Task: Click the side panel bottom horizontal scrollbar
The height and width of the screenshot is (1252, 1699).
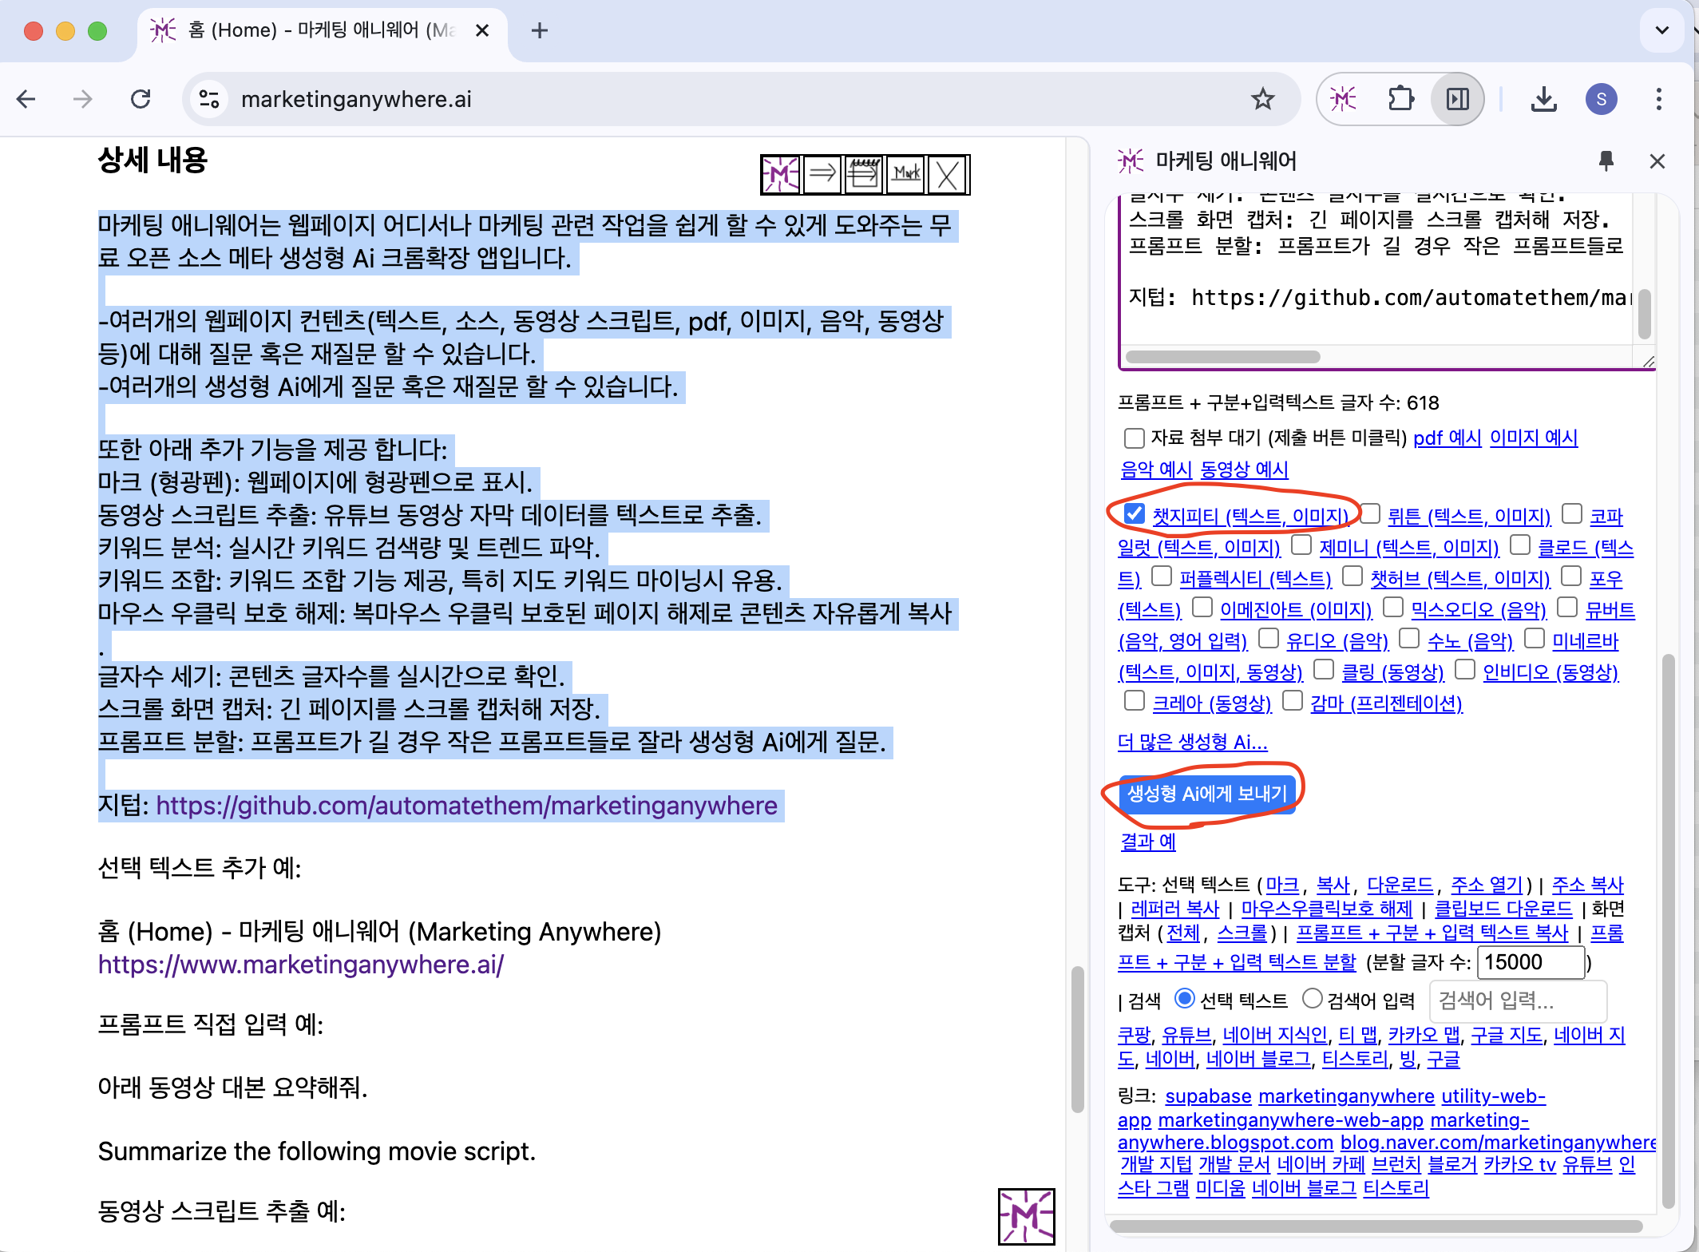Action: tap(1375, 1226)
